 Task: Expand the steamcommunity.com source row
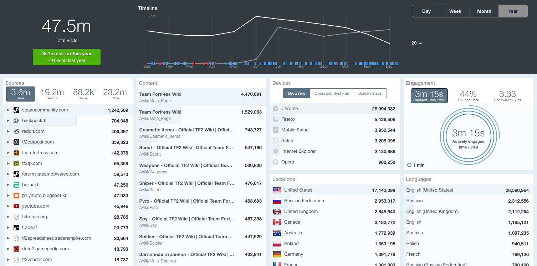tap(8, 110)
